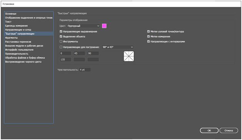Enable the Направляющие для построения checkbox
The width and height of the screenshot is (242, 140).
61,47
